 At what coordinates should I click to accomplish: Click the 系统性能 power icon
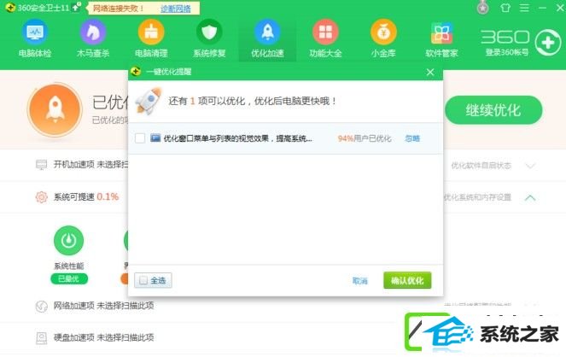[68, 240]
